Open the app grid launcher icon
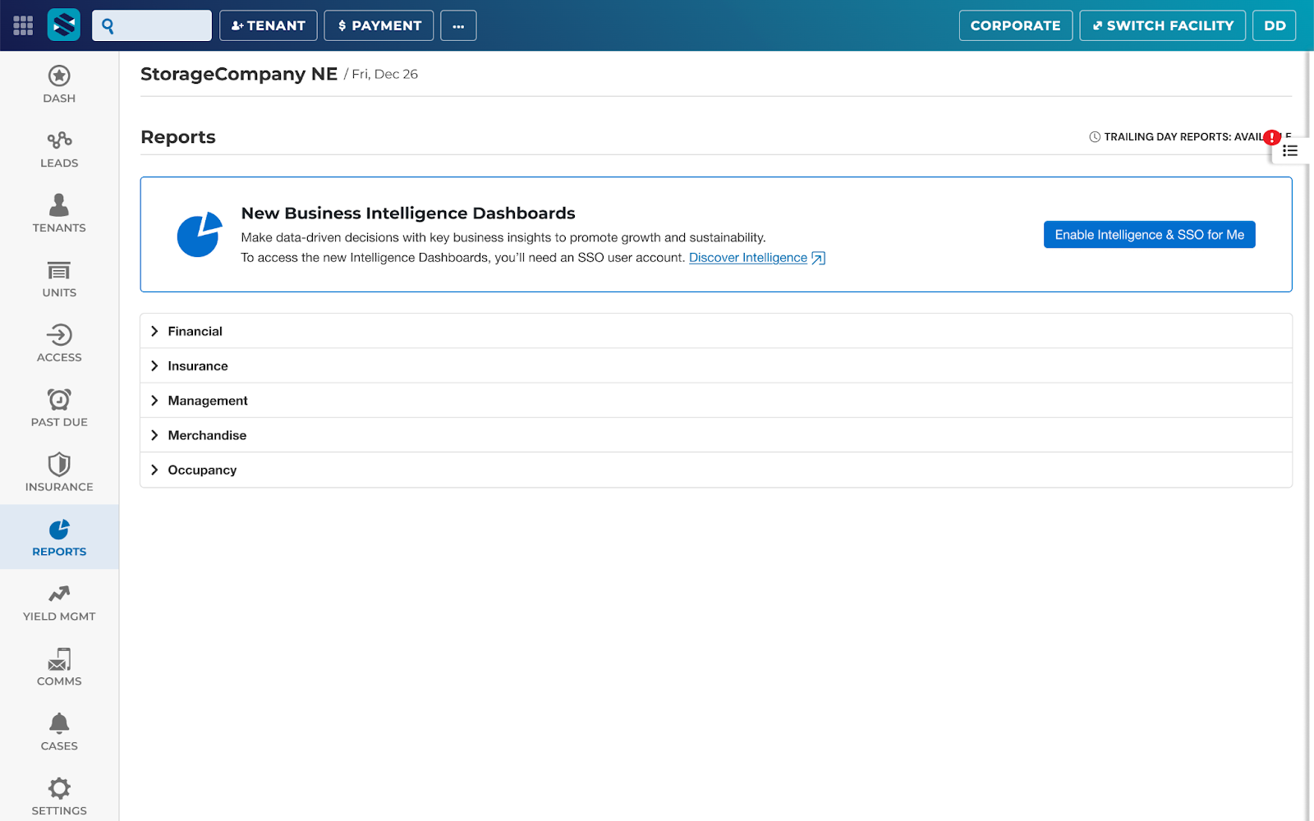 (x=23, y=25)
